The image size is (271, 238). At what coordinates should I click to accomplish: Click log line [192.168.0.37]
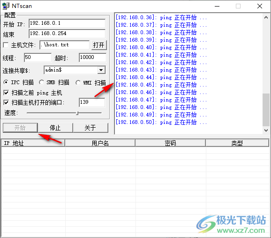point(161,25)
